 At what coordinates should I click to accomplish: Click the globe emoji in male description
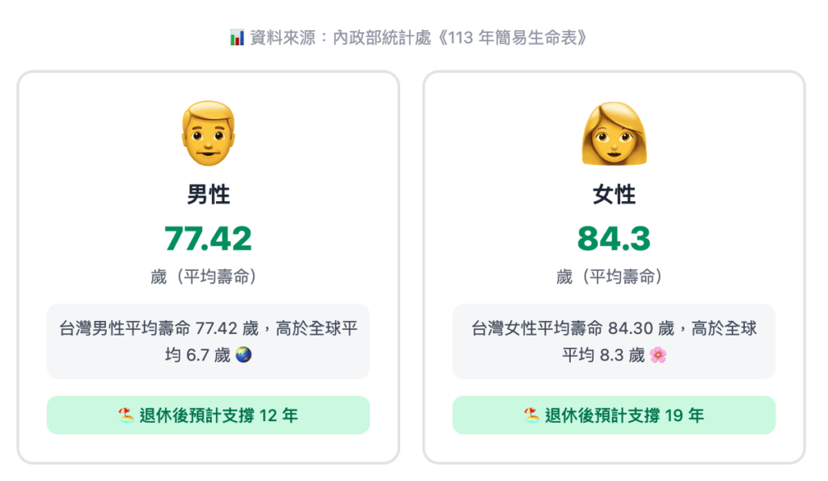(243, 355)
